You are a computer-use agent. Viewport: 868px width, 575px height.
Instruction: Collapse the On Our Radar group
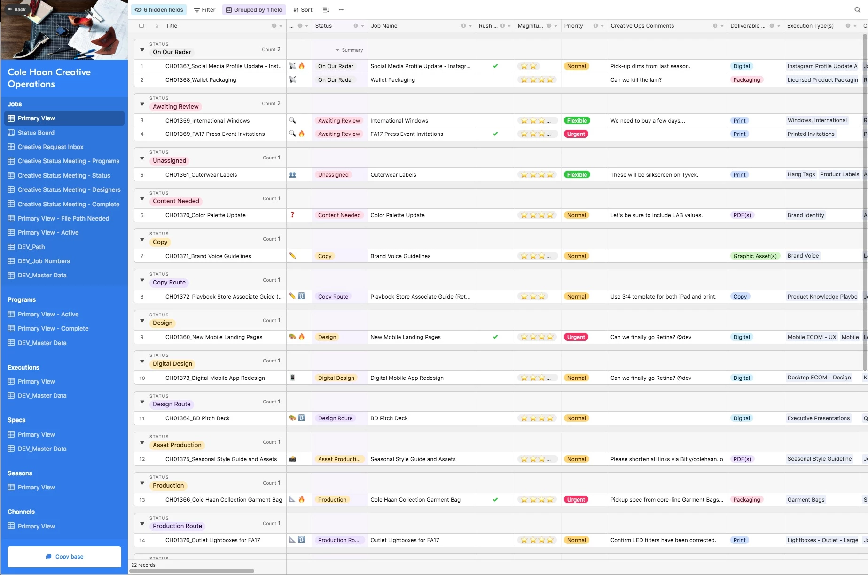(x=142, y=49)
